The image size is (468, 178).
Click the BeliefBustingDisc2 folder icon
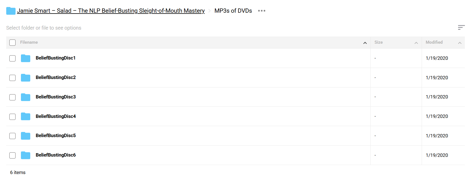25,78
